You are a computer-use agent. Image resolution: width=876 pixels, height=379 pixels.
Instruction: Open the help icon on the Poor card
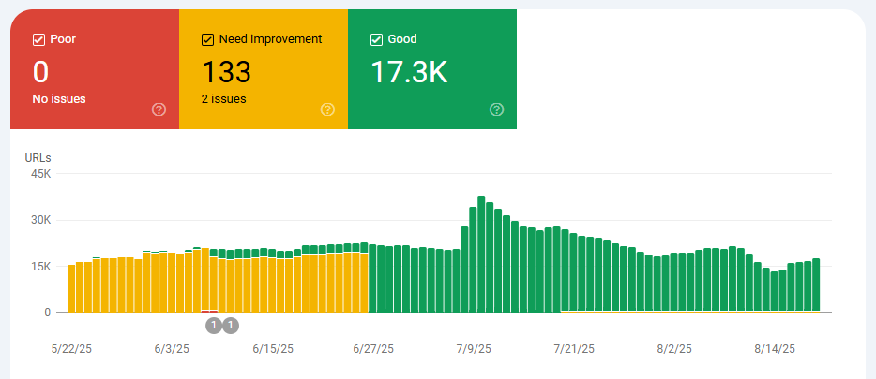159,109
